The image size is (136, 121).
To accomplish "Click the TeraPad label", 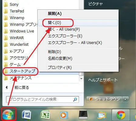I will [17, 11].
